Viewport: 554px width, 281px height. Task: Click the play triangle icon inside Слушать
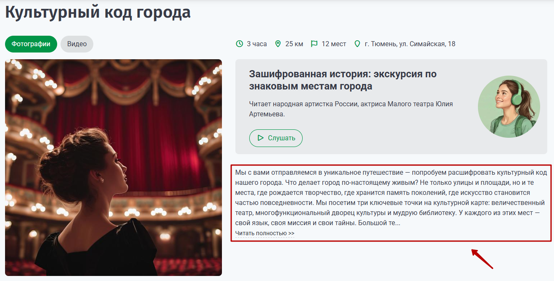click(261, 138)
